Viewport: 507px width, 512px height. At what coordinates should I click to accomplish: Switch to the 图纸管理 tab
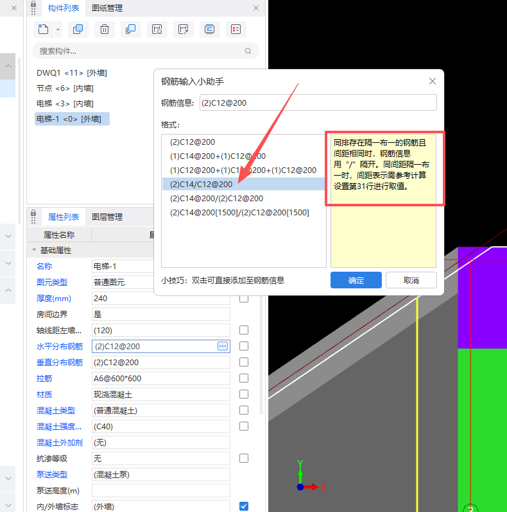pos(107,8)
